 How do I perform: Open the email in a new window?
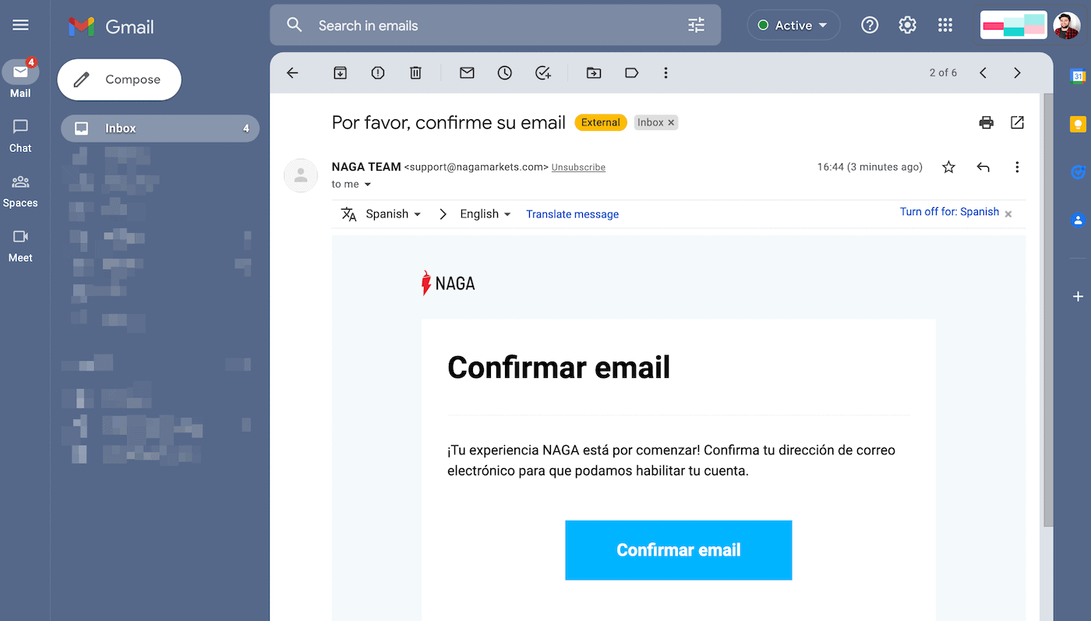coord(1017,122)
